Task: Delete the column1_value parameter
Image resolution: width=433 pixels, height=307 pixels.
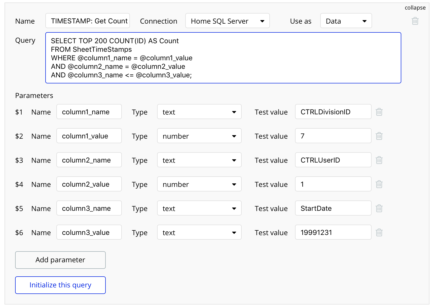Action: [x=379, y=136]
